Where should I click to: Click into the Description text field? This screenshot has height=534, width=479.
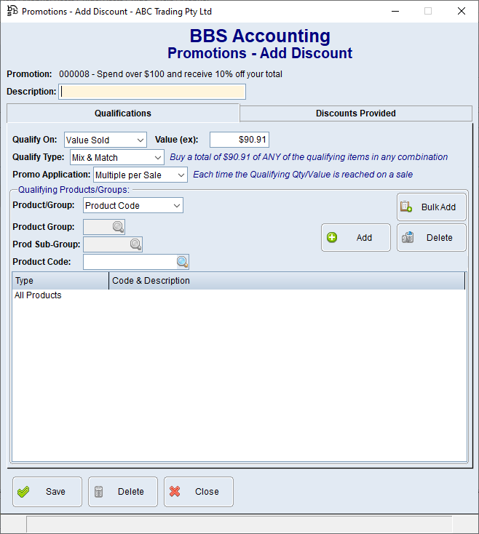(x=153, y=92)
